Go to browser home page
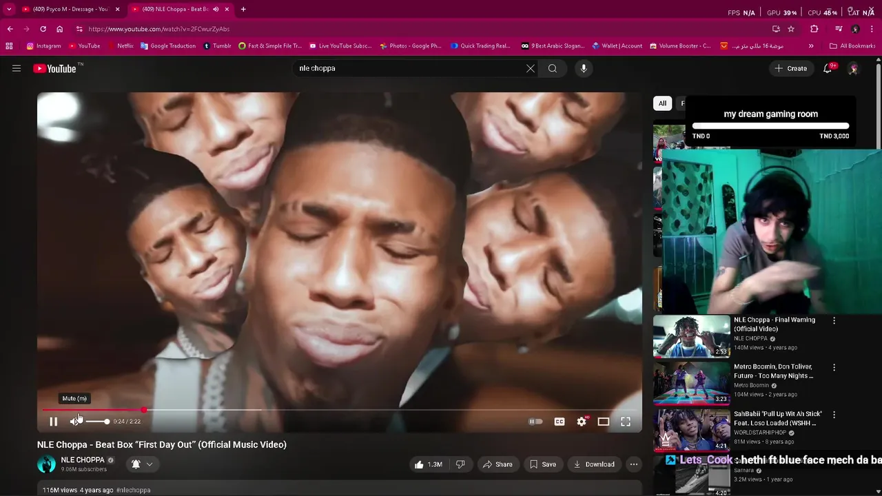882x496 pixels. point(59,29)
